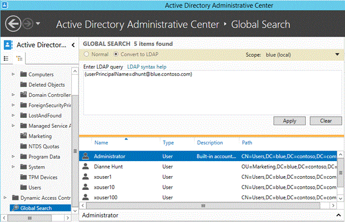Image resolution: width=345 pixels, height=222 pixels.
Task: Click the user icon of xouser100 row
Action: point(86,197)
